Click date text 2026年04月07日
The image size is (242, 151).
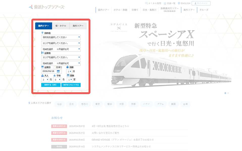coord(77,126)
